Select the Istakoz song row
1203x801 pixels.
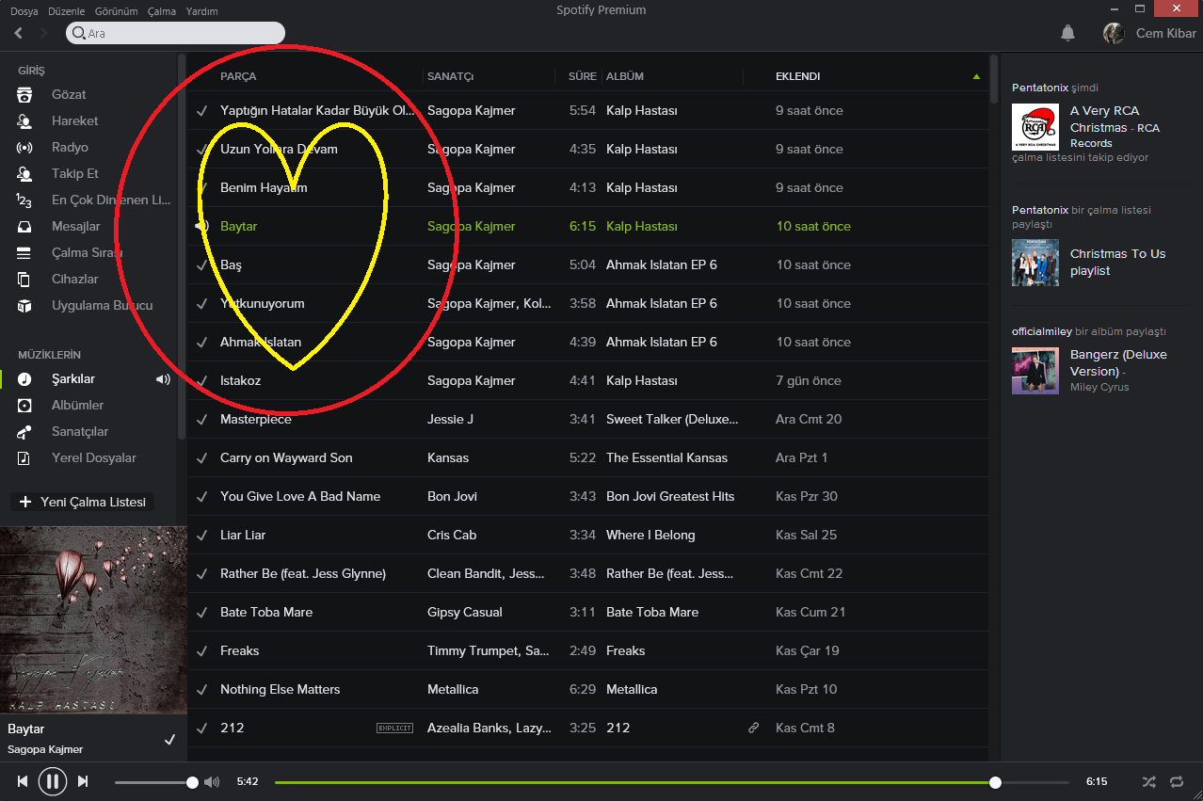coord(587,380)
